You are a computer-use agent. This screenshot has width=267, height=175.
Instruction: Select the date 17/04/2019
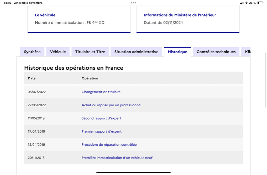point(36,131)
